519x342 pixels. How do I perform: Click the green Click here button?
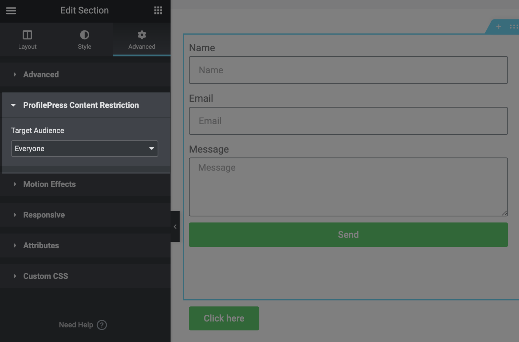pyautogui.click(x=224, y=318)
